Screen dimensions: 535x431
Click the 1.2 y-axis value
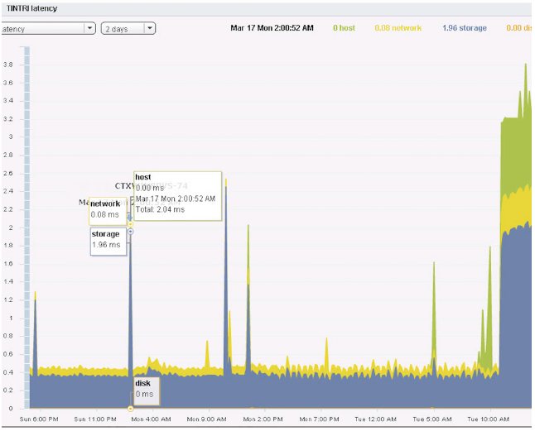click(8, 299)
